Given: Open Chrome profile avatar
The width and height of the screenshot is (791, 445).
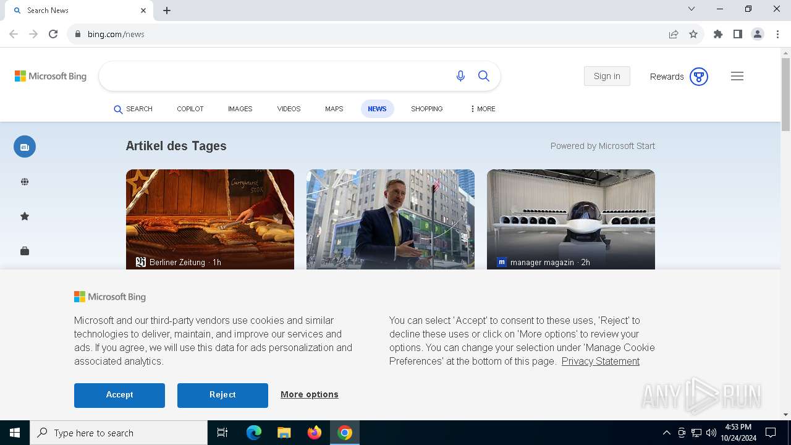Looking at the screenshot, I should coord(758,34).
